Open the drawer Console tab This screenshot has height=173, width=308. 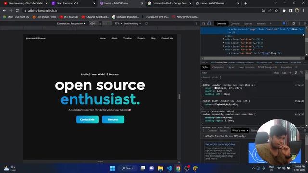(x=212, y=130)
